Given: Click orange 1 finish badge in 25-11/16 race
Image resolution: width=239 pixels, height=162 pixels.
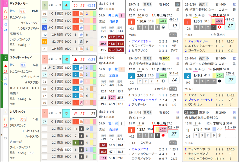Looking at the screenshot, I should tap(131, 130).
